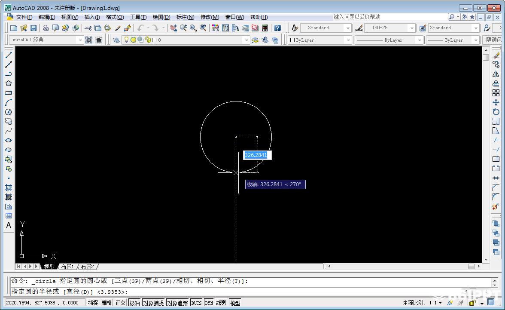Screen dimensions: 505x310
Task: Select the Polygon tool
Action: [x=9, y=83]
